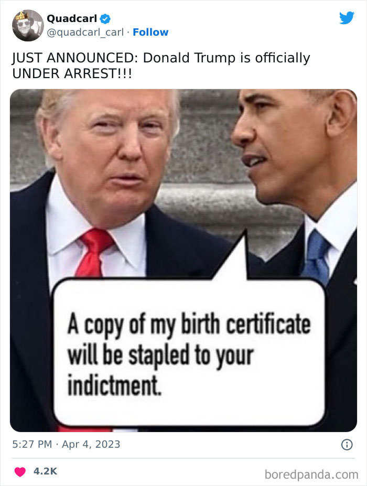The image size is (367, 486).
Task: Click the boredpanda.com watermark
Action: click(x=311, y=474)
